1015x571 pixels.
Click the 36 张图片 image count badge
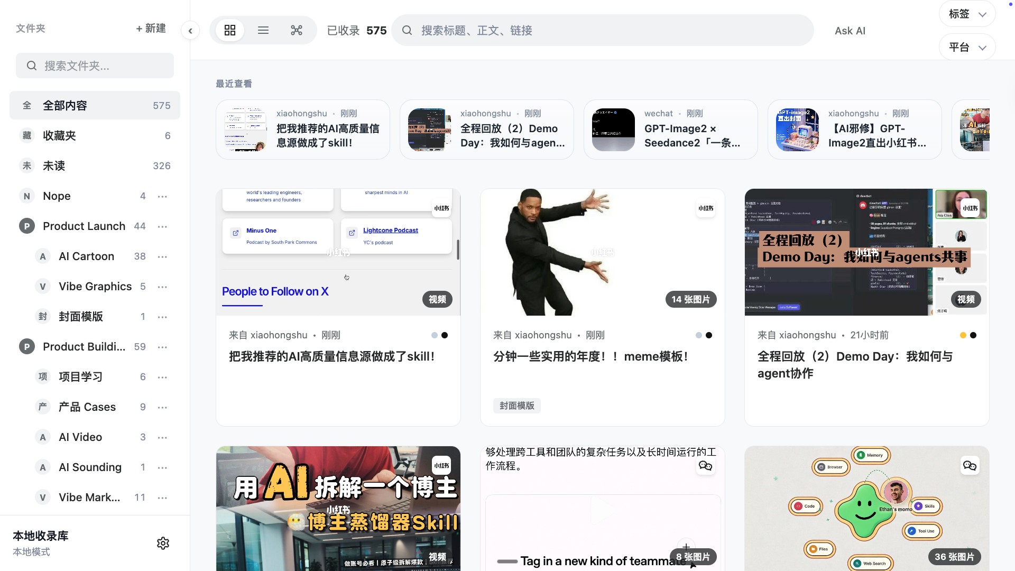pos(954,557)
